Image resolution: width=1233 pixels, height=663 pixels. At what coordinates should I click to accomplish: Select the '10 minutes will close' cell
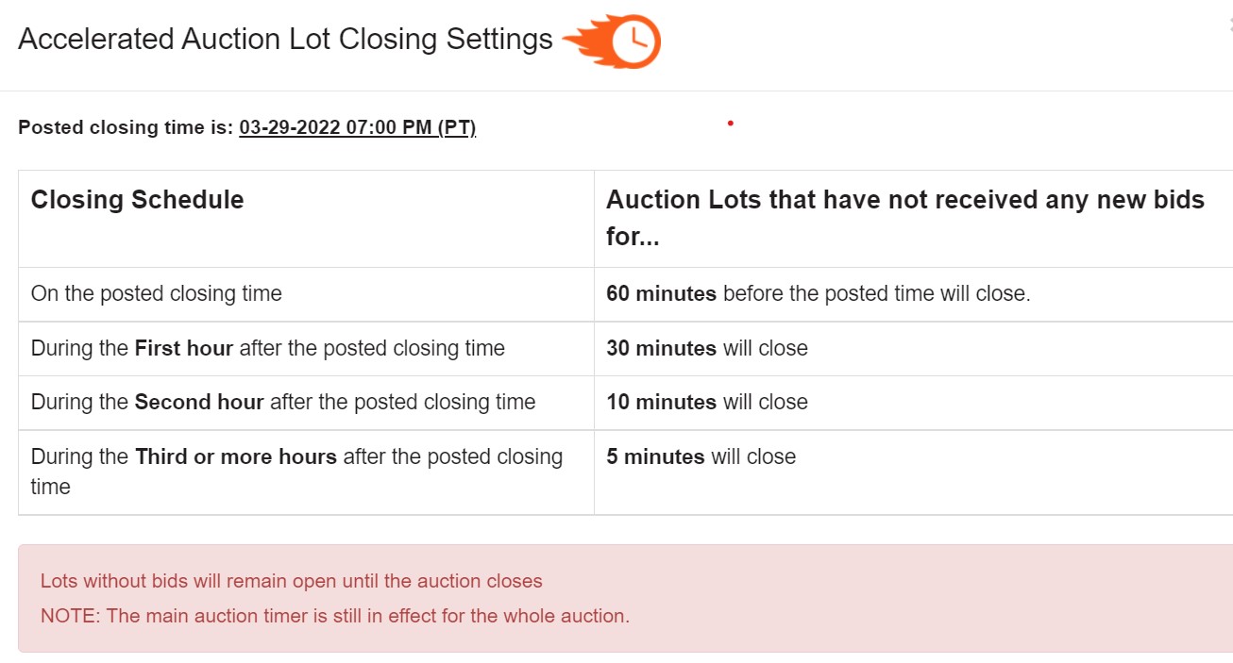click(913, 403)
